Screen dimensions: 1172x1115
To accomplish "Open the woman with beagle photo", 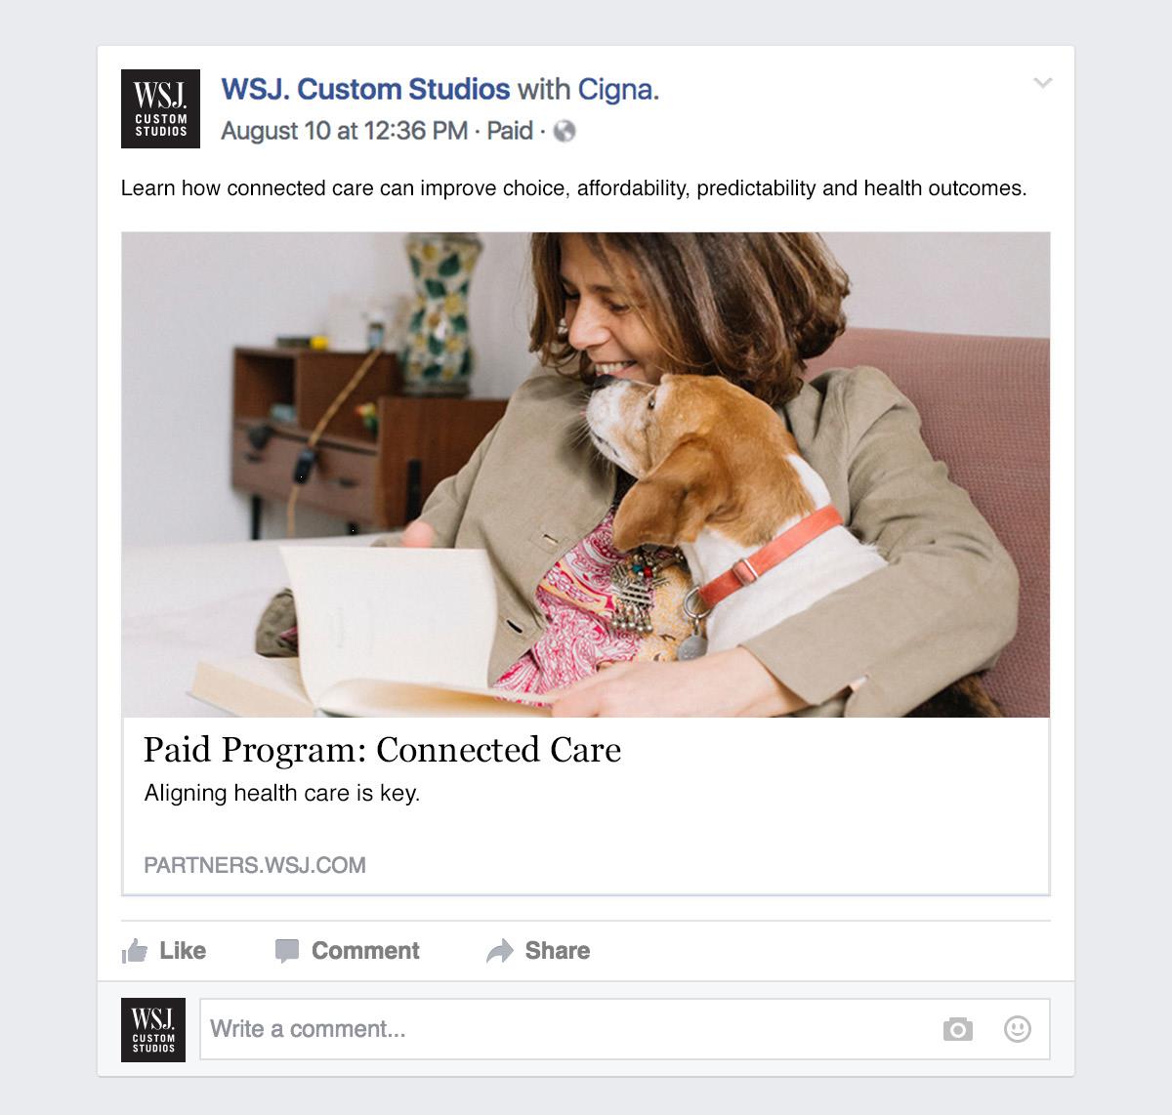I will [x=586, y=475].
